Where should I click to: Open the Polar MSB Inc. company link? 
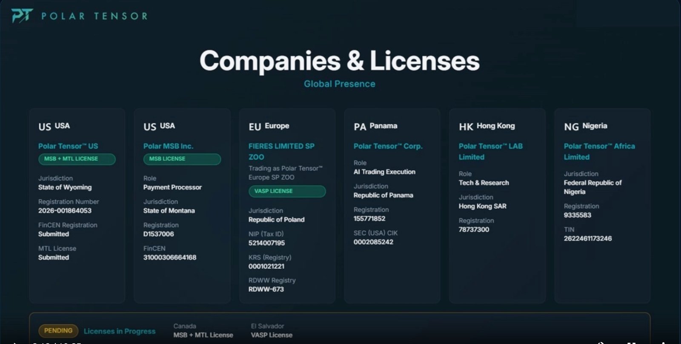(x=168, y=146)
